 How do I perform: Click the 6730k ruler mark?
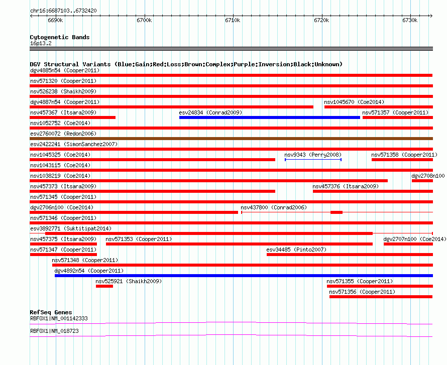pyautogui.click(x=410, y=20)
